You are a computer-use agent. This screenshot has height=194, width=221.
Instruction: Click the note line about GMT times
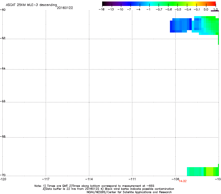coord(94,186)
